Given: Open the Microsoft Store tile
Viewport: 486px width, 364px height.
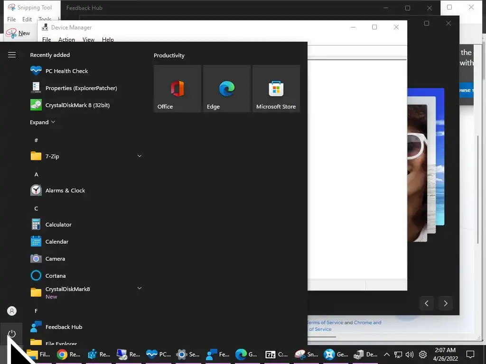Looking at the screenshot, I should click(x=276, y=89).
